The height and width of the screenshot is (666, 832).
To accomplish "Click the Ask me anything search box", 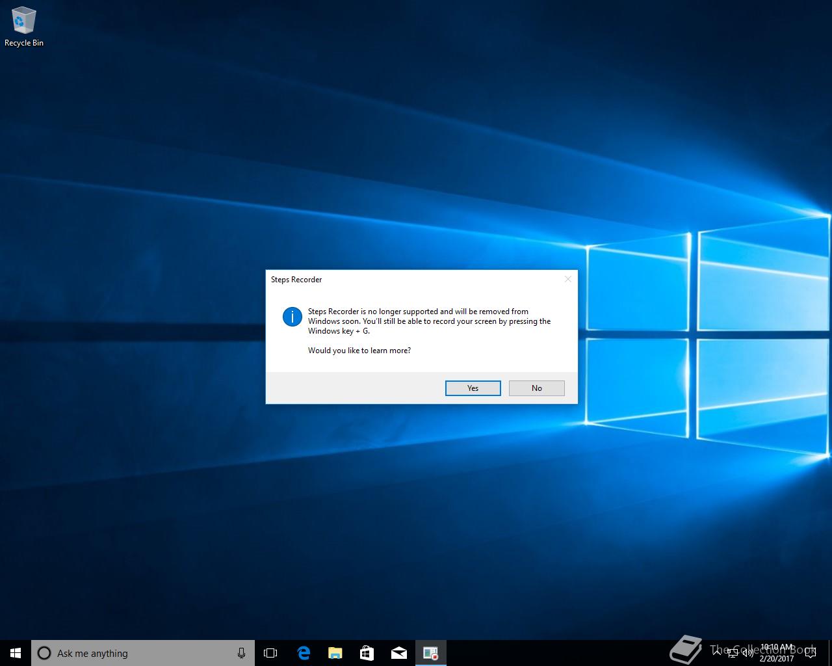I will 143,653.
